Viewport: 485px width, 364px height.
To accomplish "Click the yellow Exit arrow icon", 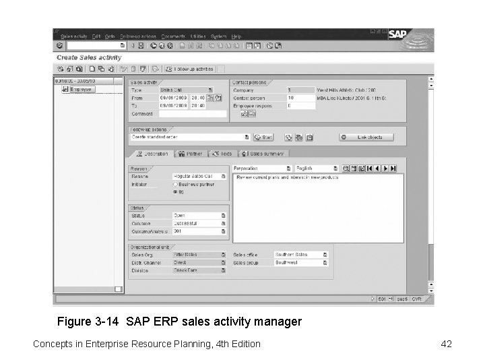I will click(162, 46).
